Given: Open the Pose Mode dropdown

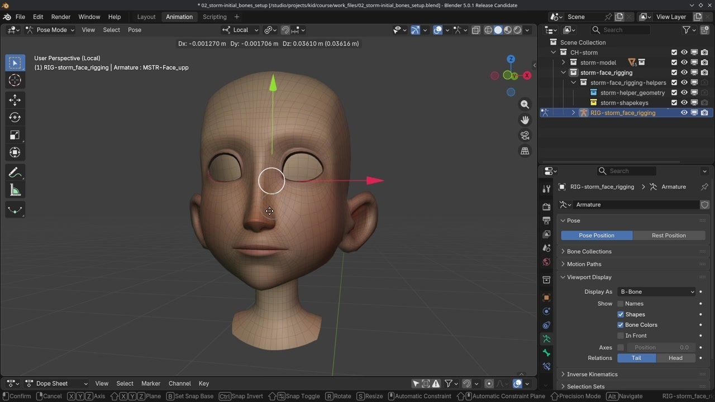Looking at the screenshot, I should [51, 30].
